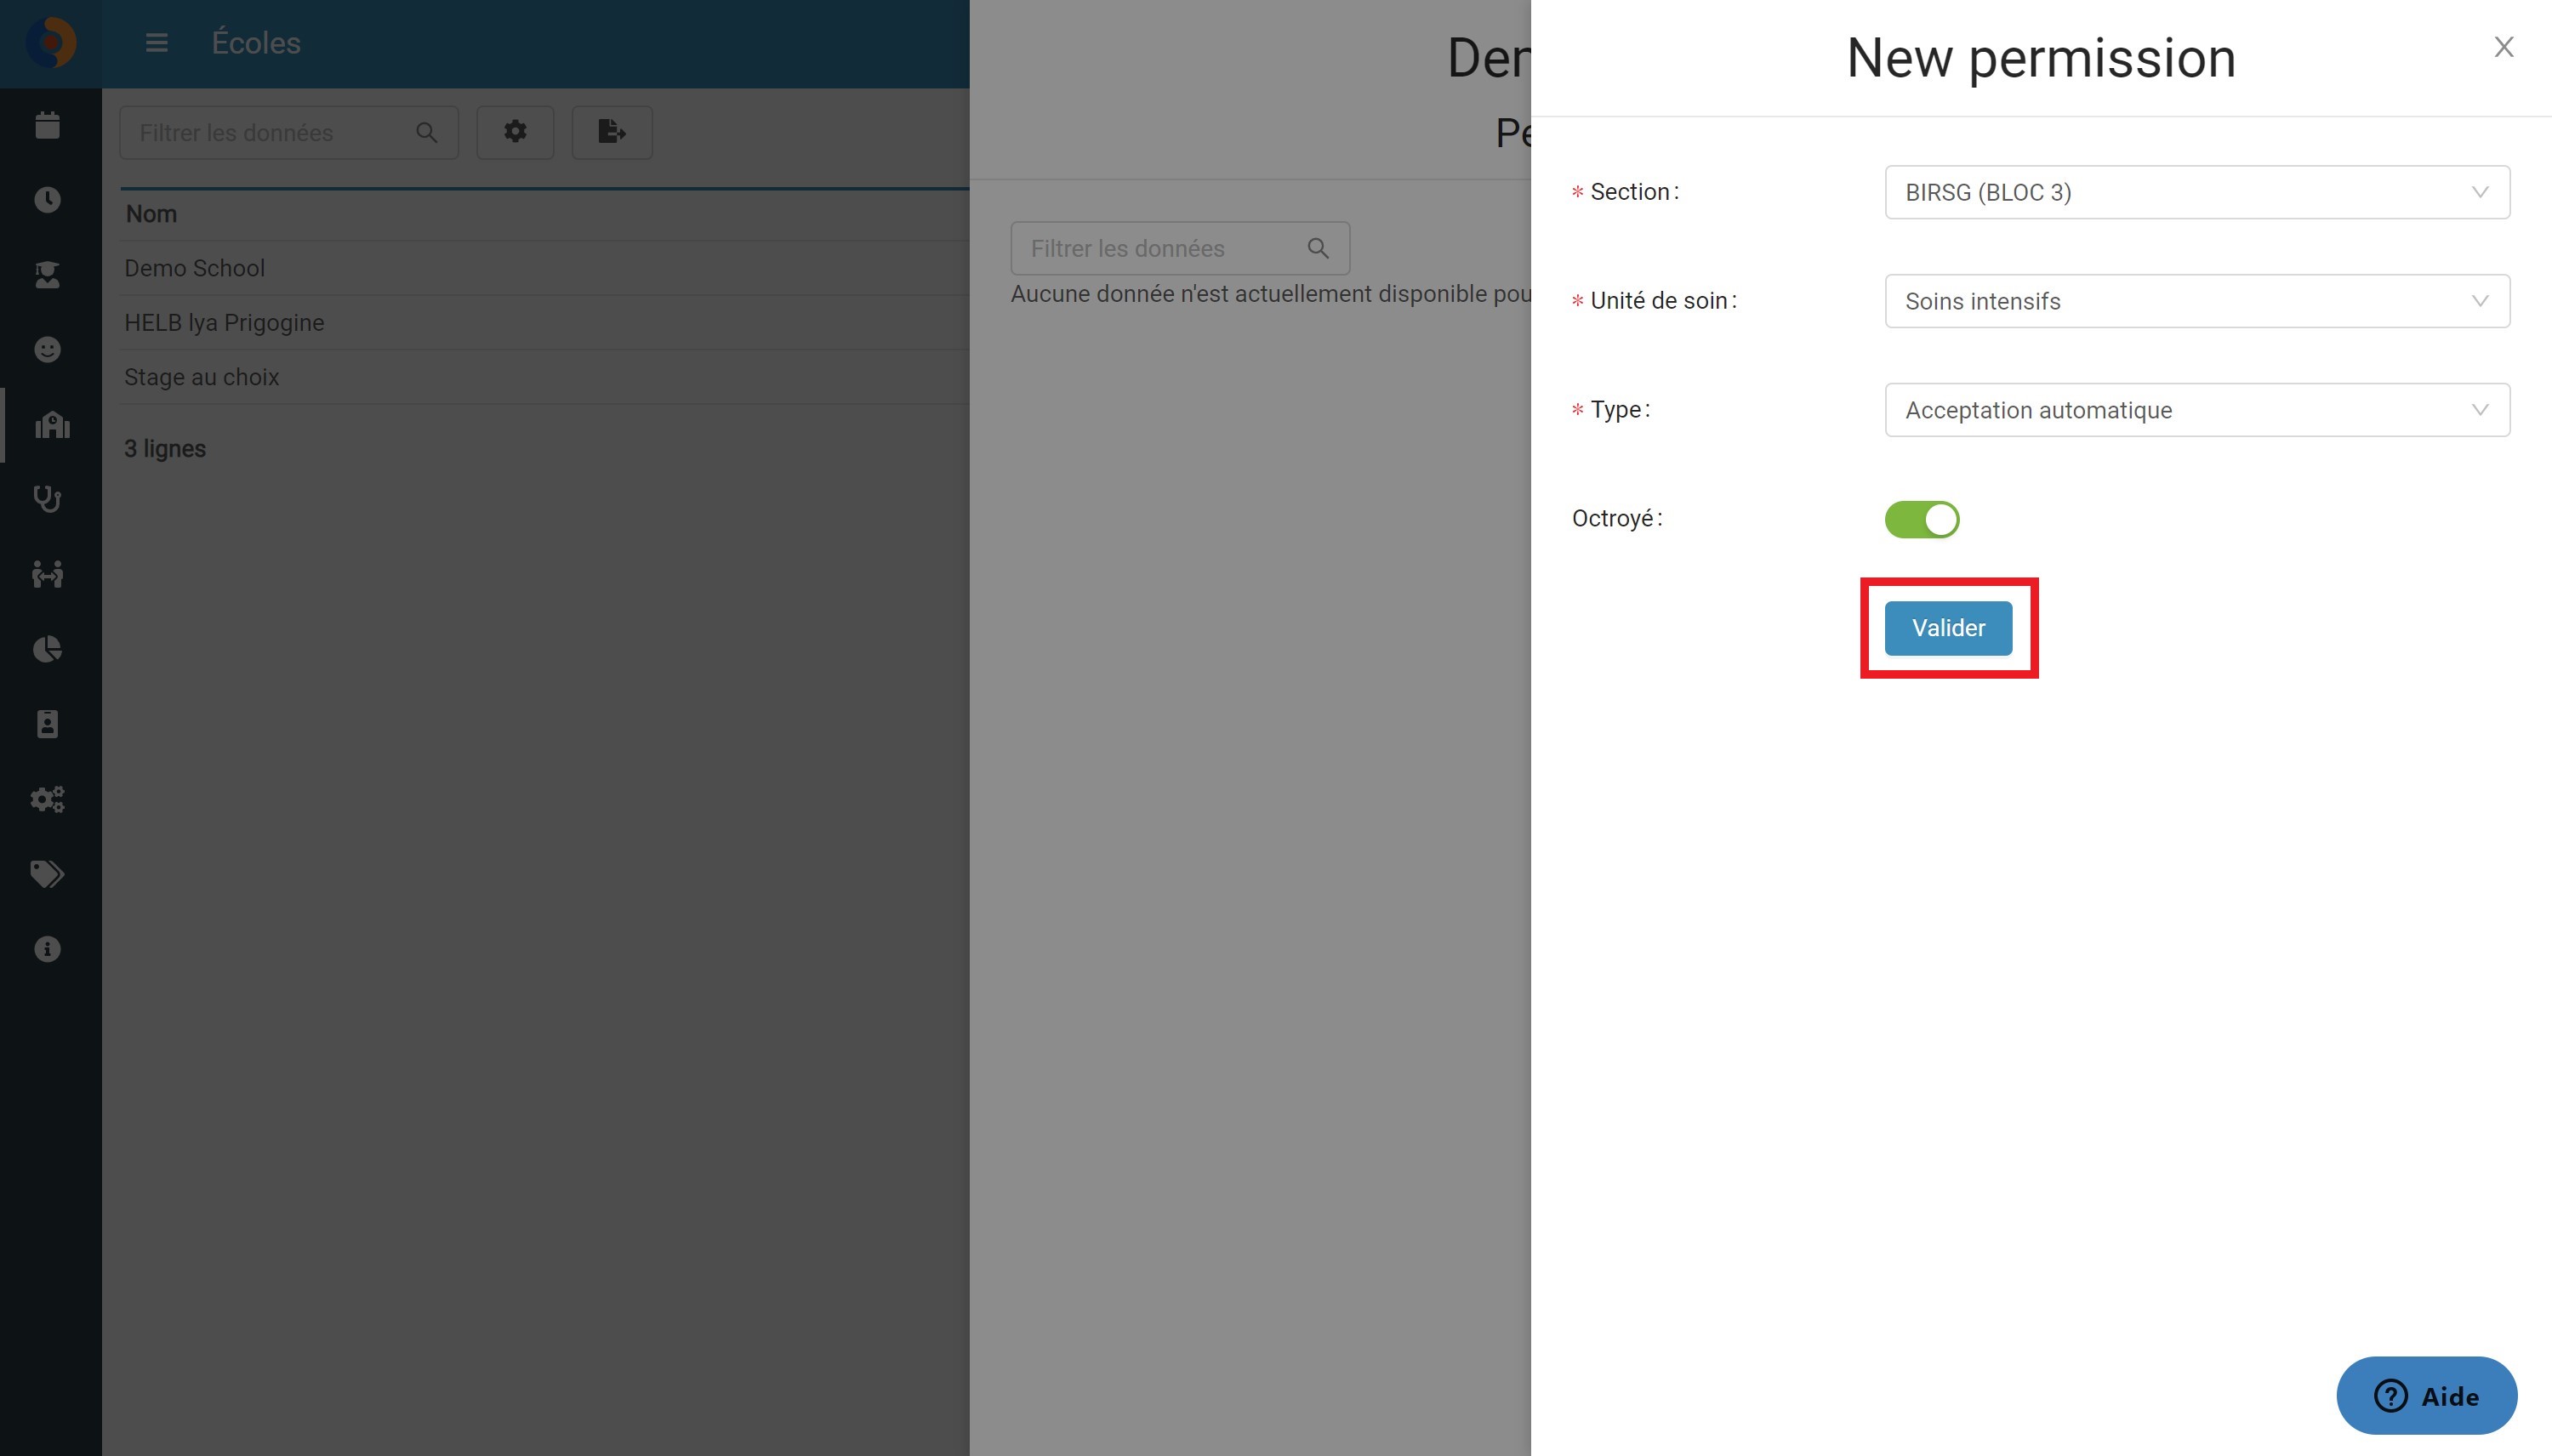The width and height of the screenshot is (2552, 1456).
Task: Open the clock sidebar icon
Action: [x=47, y=200]
